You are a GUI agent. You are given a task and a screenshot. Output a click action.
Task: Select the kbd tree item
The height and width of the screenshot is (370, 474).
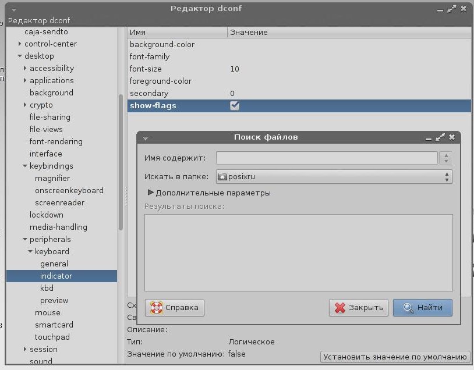47,288
